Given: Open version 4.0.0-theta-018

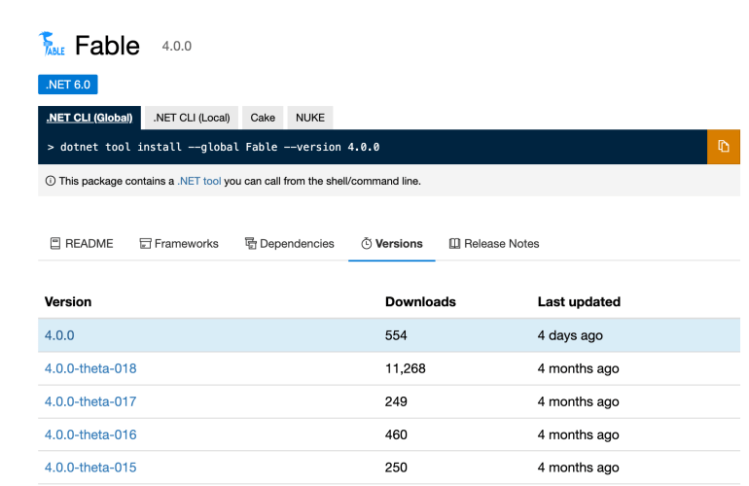Looking at the screenshot, I should [x=90, y=368].
